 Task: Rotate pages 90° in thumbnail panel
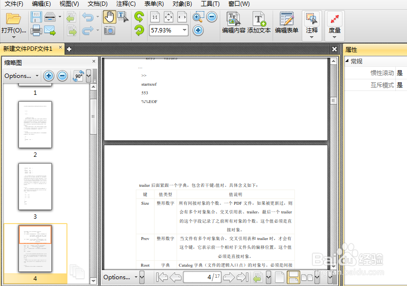click(79, 76)
